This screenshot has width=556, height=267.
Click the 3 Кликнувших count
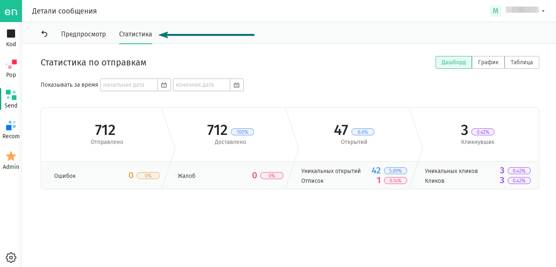(464, 130)
